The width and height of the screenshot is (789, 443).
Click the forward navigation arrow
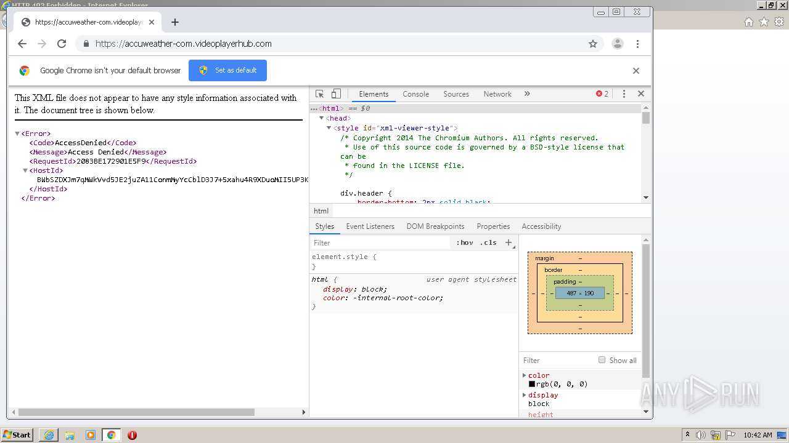click(42, 44)
